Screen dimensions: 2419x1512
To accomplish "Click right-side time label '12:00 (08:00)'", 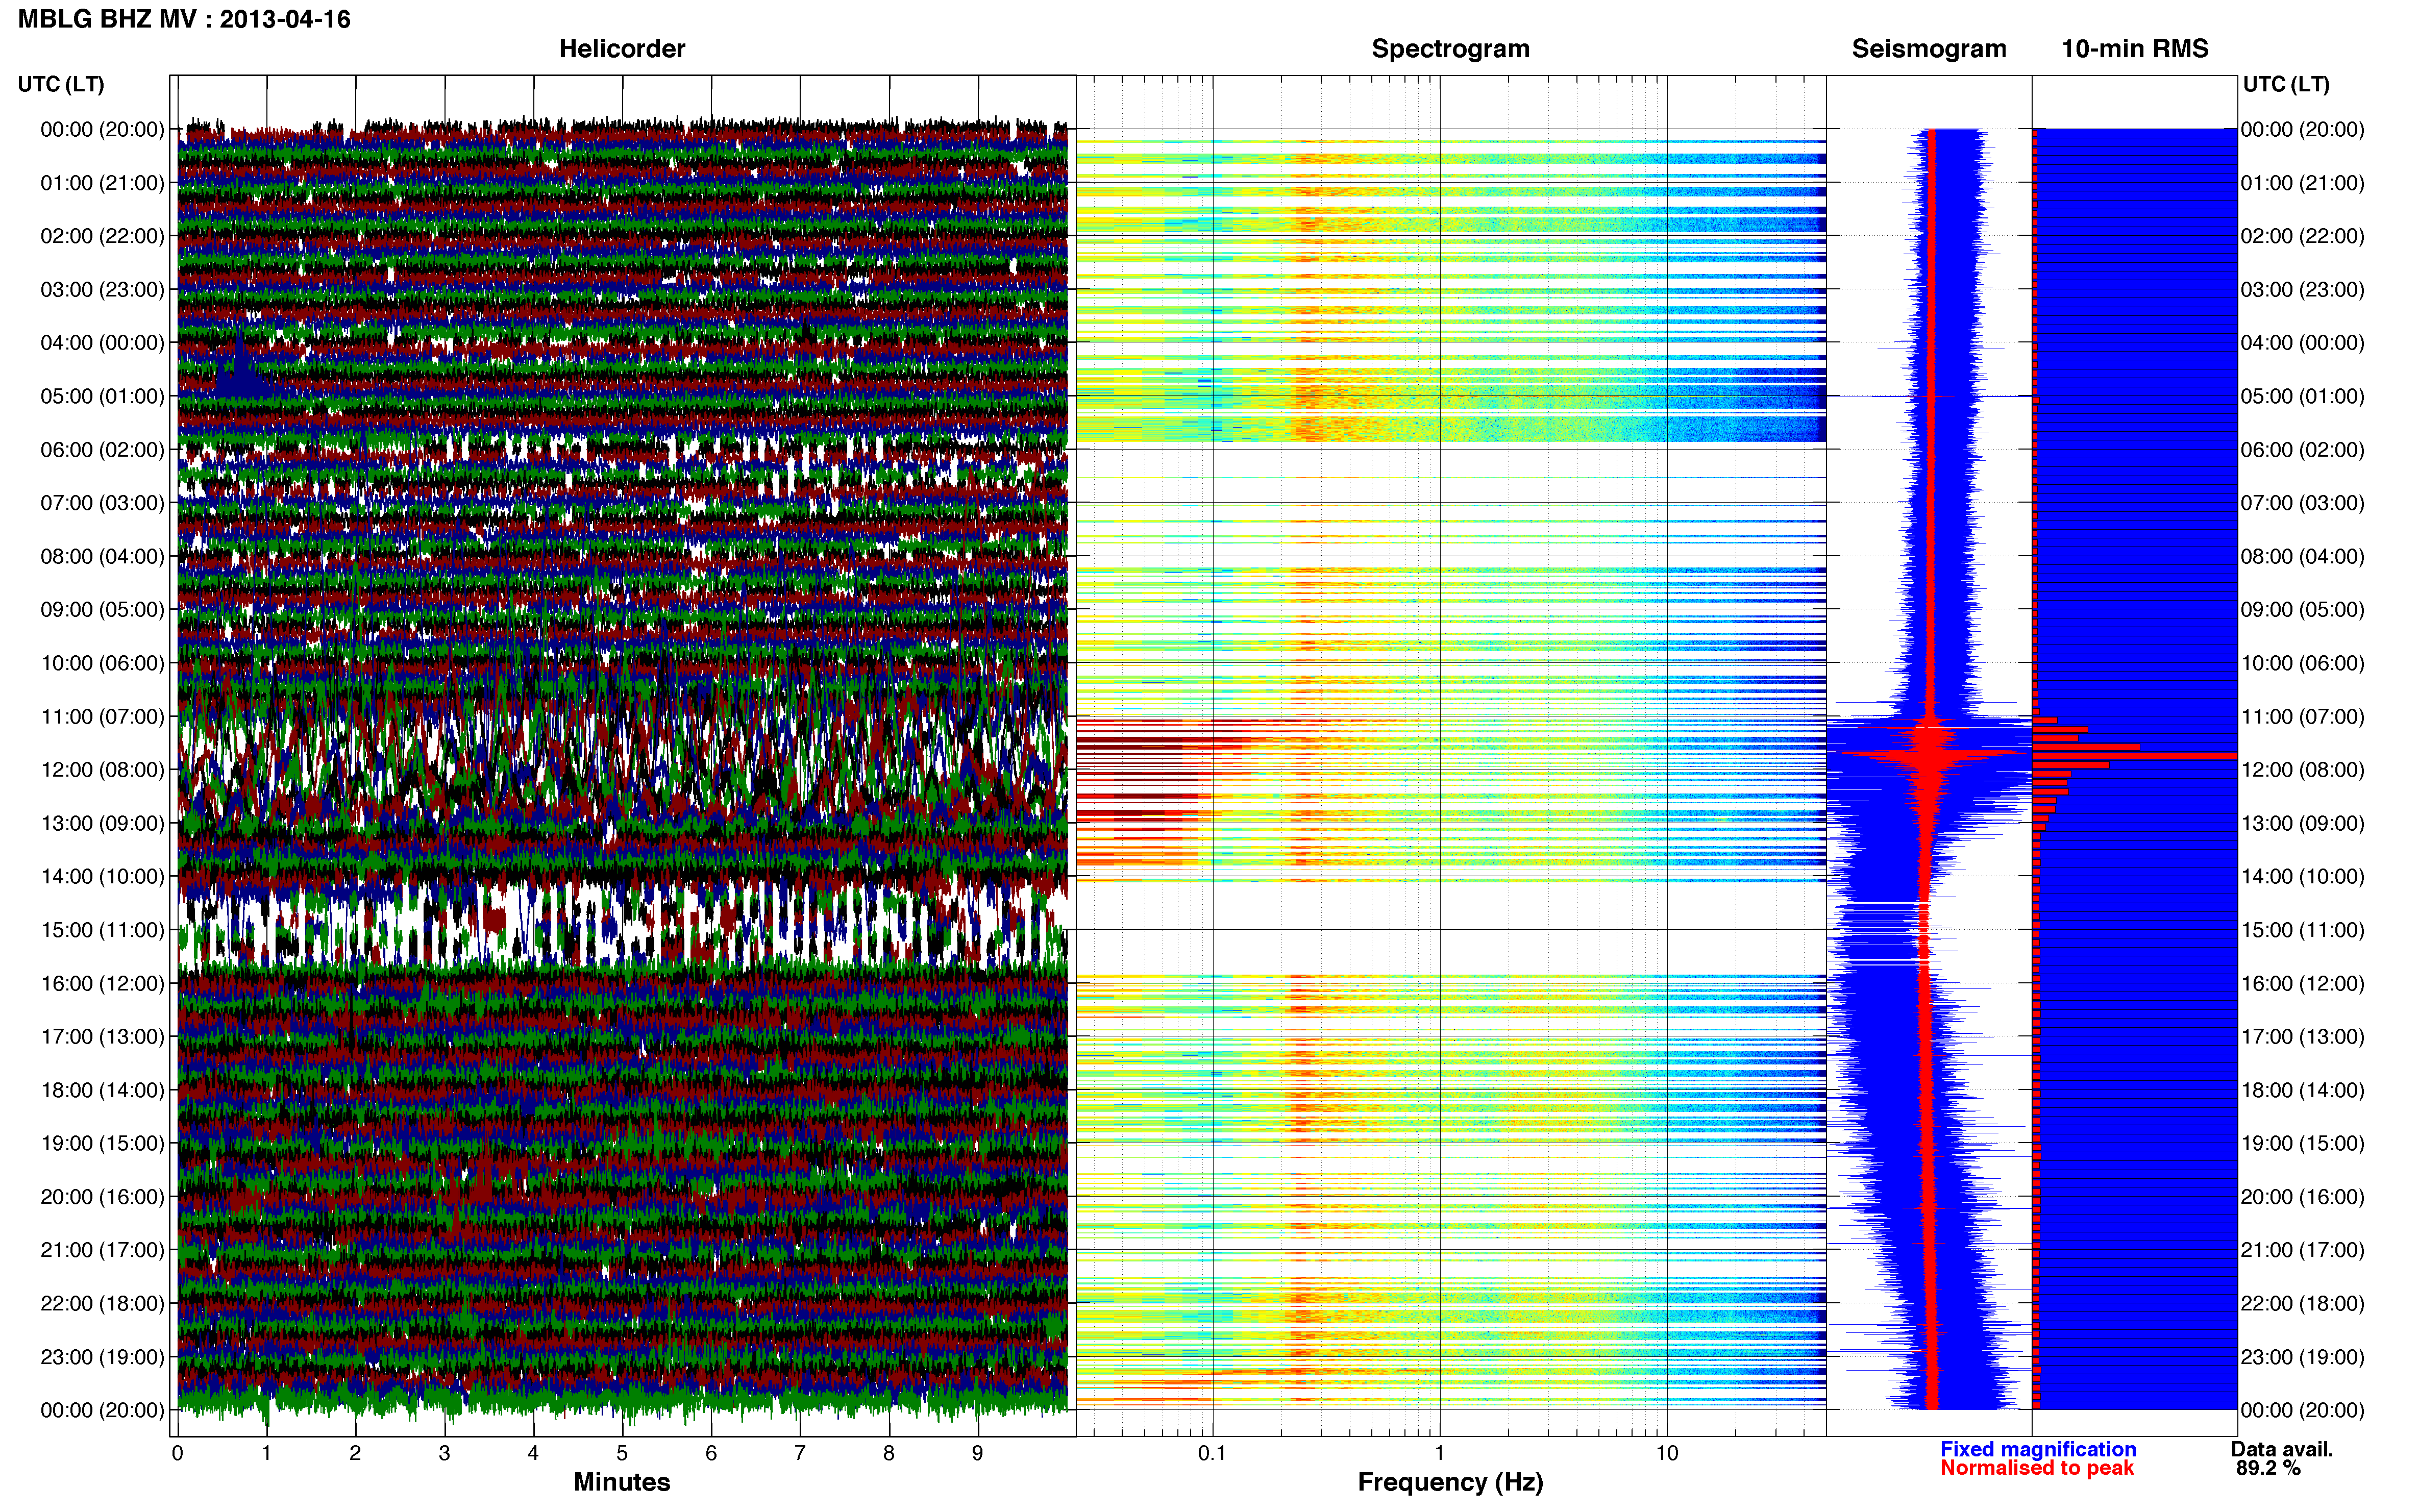I will tap(2302, 770).
